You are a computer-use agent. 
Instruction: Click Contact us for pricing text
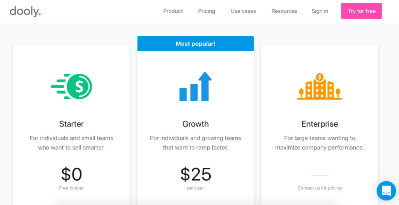point(320,188)
